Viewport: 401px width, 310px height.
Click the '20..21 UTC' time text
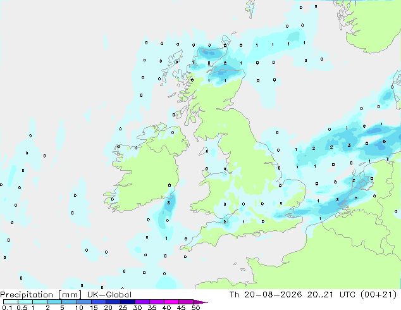[331, 295]
